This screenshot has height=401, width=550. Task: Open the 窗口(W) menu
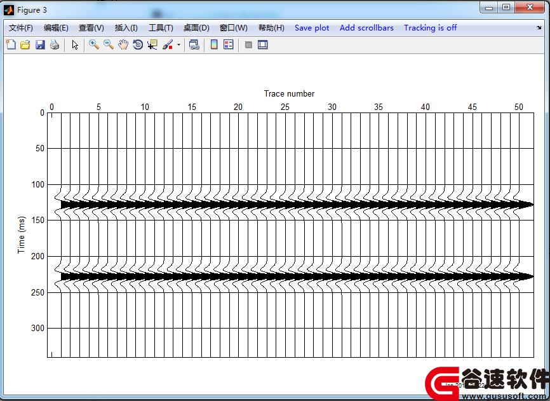click(x=233, y=28)
